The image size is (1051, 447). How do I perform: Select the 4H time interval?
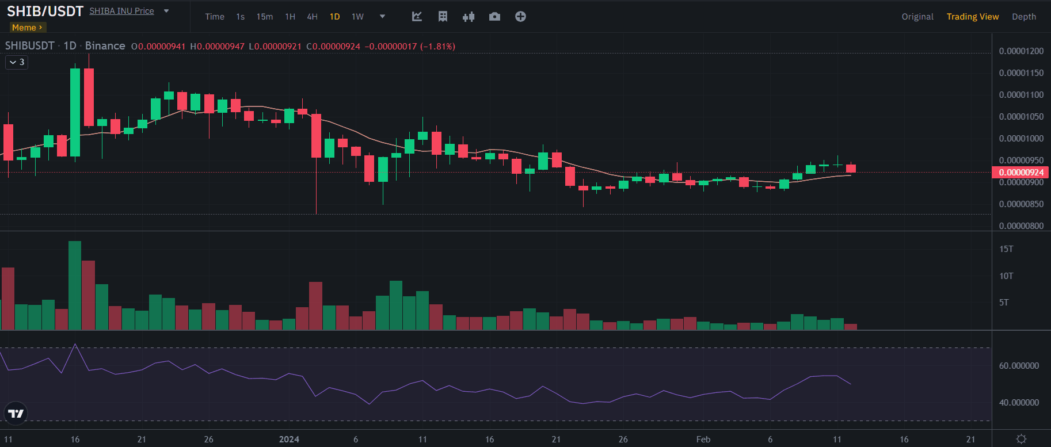312,17
